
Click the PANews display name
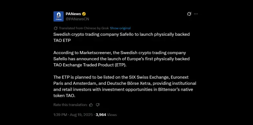click(x=73, y=14)
